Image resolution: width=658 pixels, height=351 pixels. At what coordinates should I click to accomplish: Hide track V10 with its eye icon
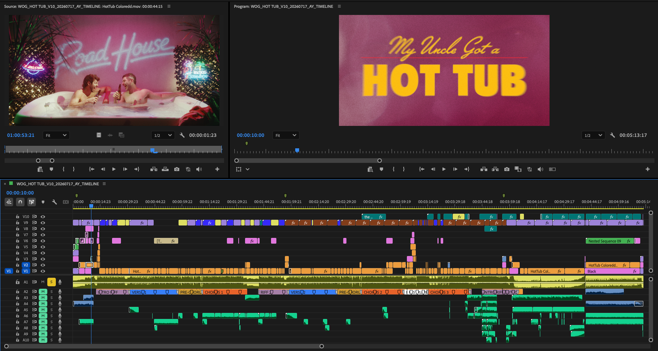(x=43, y=217)
